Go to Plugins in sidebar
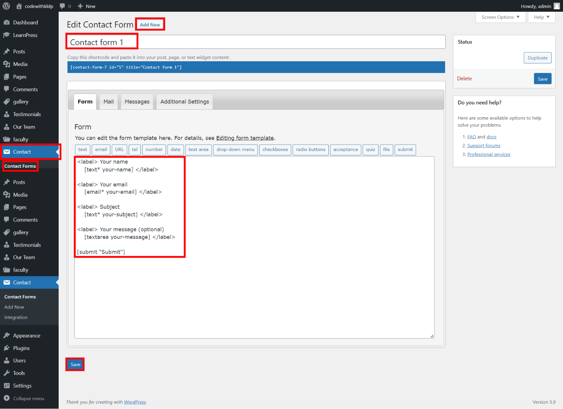Image resolution: width=563 pixels, height=409 pixels. (21, 348)
